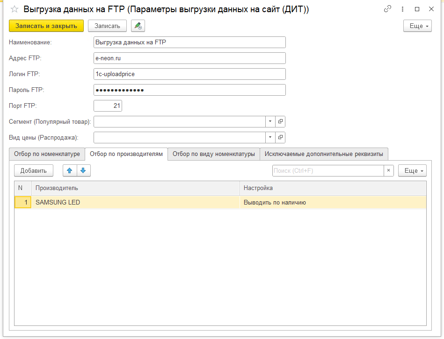The image size is (444, 339).
Task: Open the table Еще dropdown menu
Action: [x=412, y=170]
